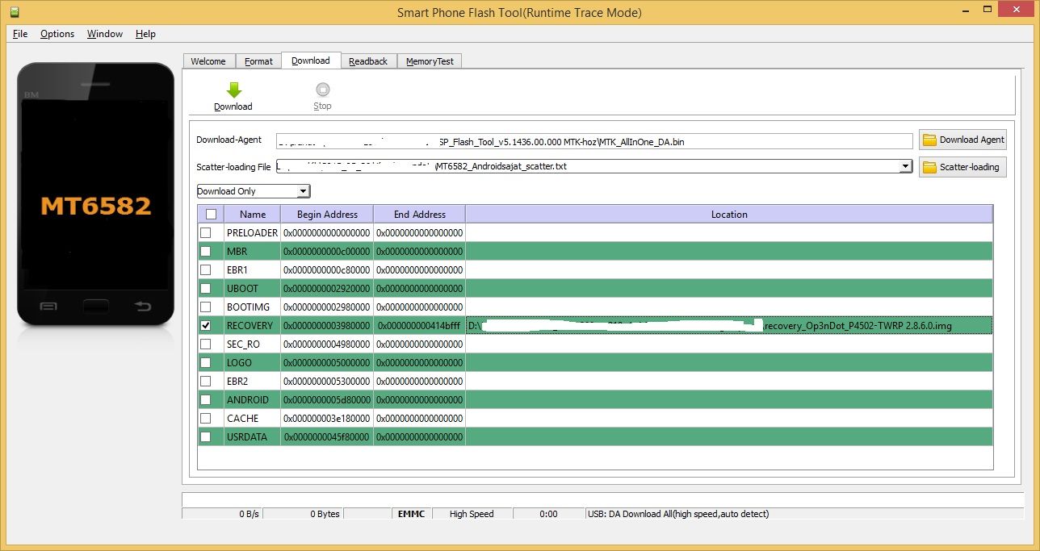The width and height of the screenshot is (1040, 551).
Task: Click folder icon on Download Agent button
Action: tap(930, 140)
